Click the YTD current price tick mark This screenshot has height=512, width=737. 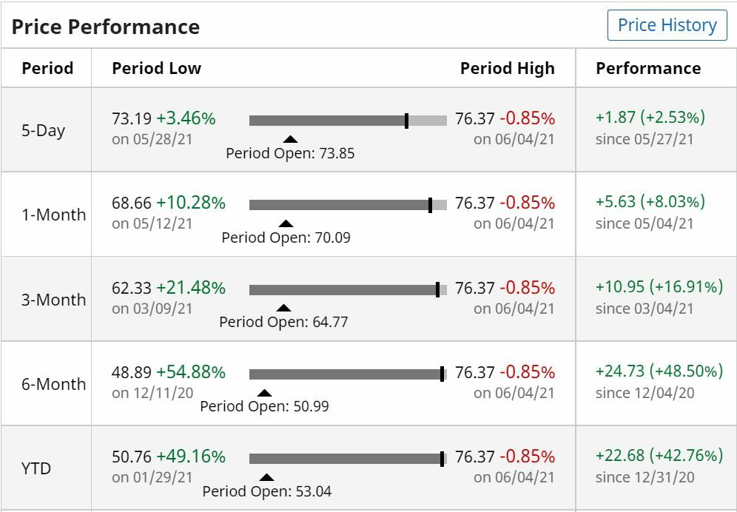click(442, 459)
